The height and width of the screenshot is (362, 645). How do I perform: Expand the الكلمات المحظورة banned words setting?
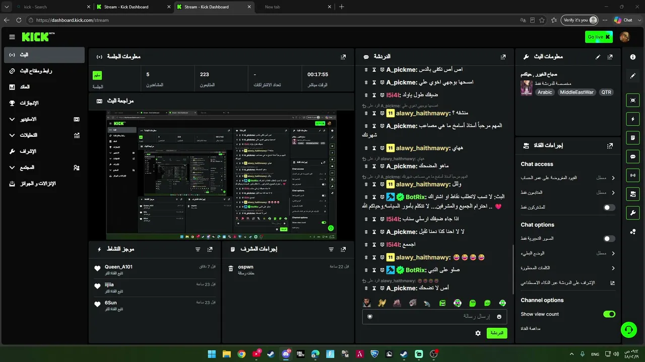tap(613, 268)
